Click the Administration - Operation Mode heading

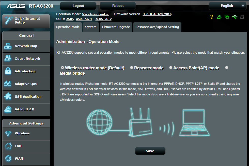coord(88,41)
